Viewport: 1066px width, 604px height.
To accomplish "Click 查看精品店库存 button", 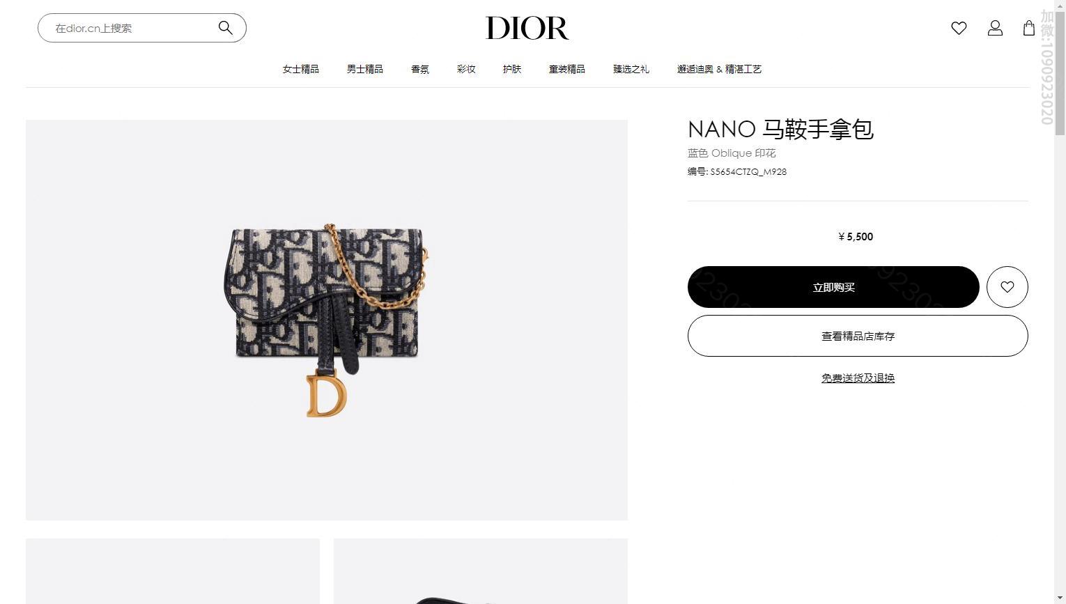I will 858,336.
